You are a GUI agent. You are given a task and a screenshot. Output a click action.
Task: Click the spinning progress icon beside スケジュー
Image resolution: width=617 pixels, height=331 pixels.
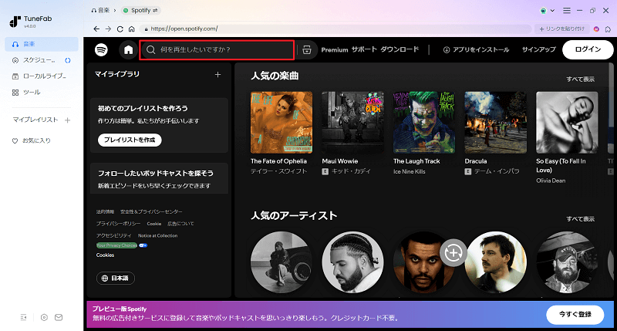(x=68, y=60)
